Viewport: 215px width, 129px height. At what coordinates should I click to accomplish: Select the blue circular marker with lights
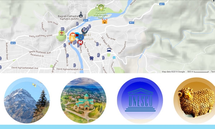click(81, 37)
